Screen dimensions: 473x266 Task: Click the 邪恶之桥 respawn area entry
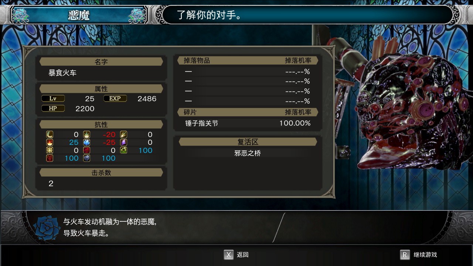click(248, 153)
